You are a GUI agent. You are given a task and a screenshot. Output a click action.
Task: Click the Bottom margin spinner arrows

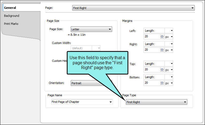162,83
